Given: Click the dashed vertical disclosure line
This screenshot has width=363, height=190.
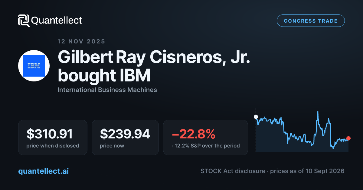Looking at the screenshot, I should (256, 130).
